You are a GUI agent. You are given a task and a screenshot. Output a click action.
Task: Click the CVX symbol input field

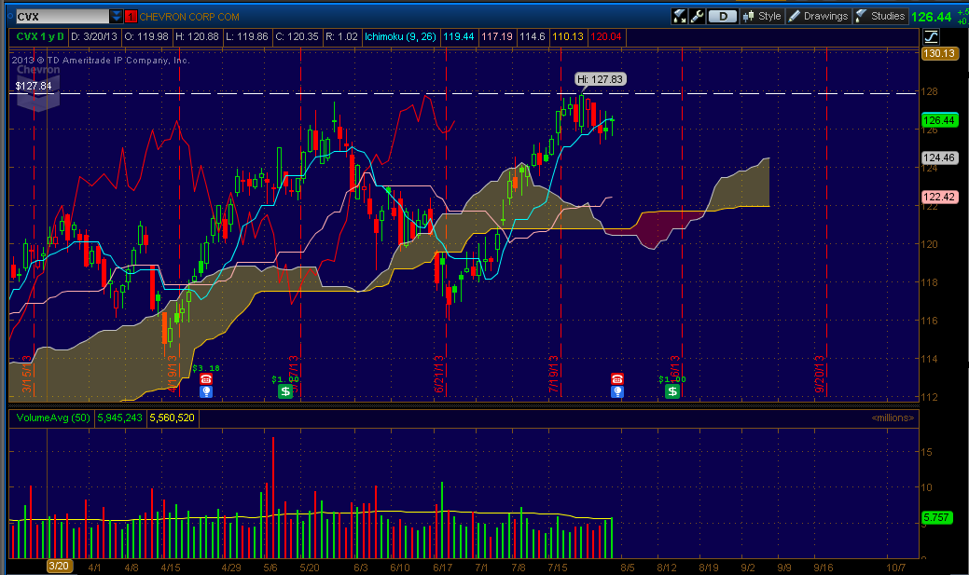[x=62, y=17]
